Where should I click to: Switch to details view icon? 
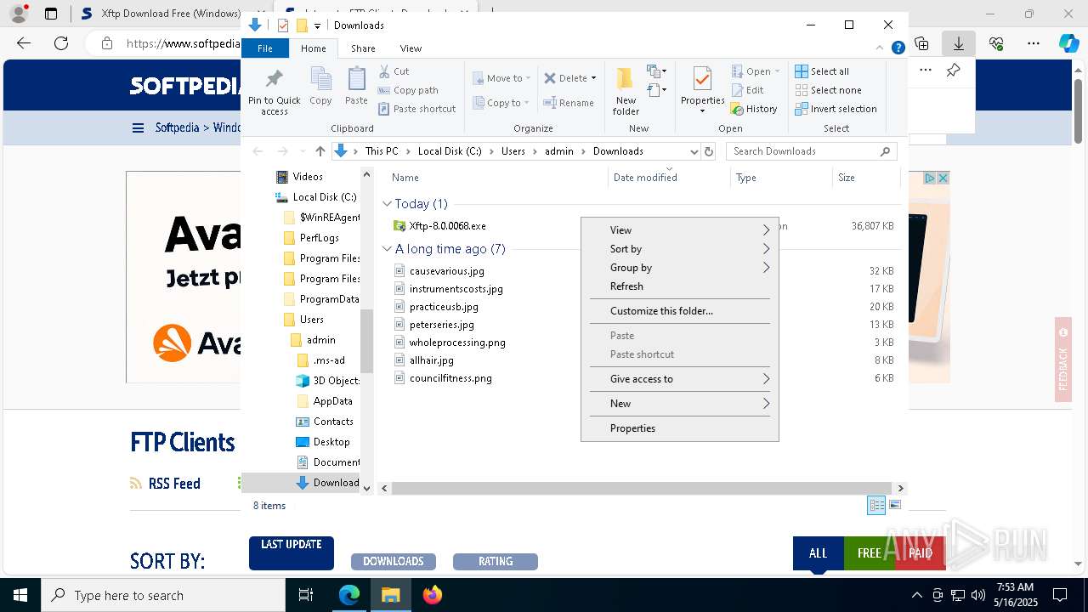tap(876, 506)
